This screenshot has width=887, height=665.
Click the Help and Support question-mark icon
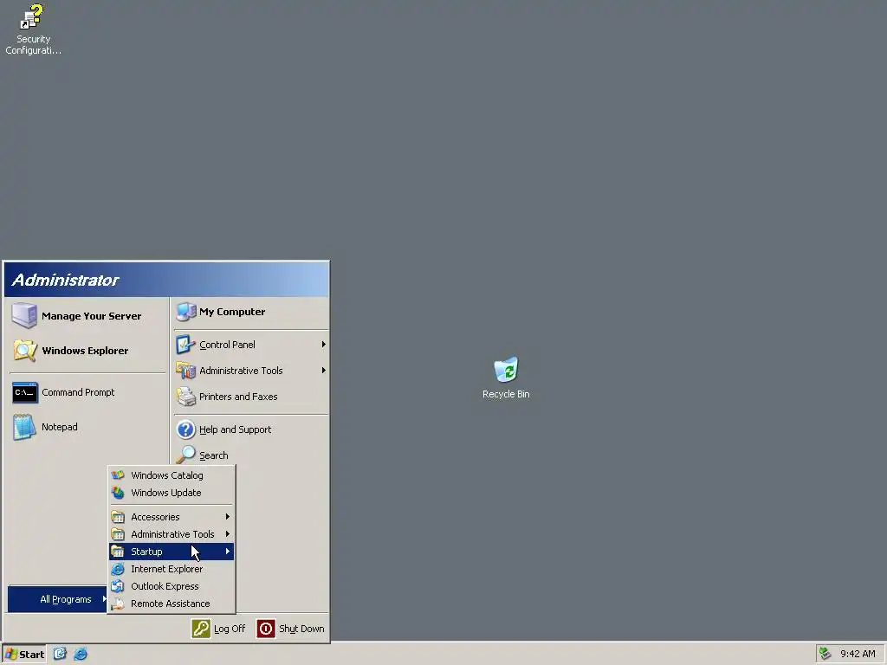tap(185, 429)
